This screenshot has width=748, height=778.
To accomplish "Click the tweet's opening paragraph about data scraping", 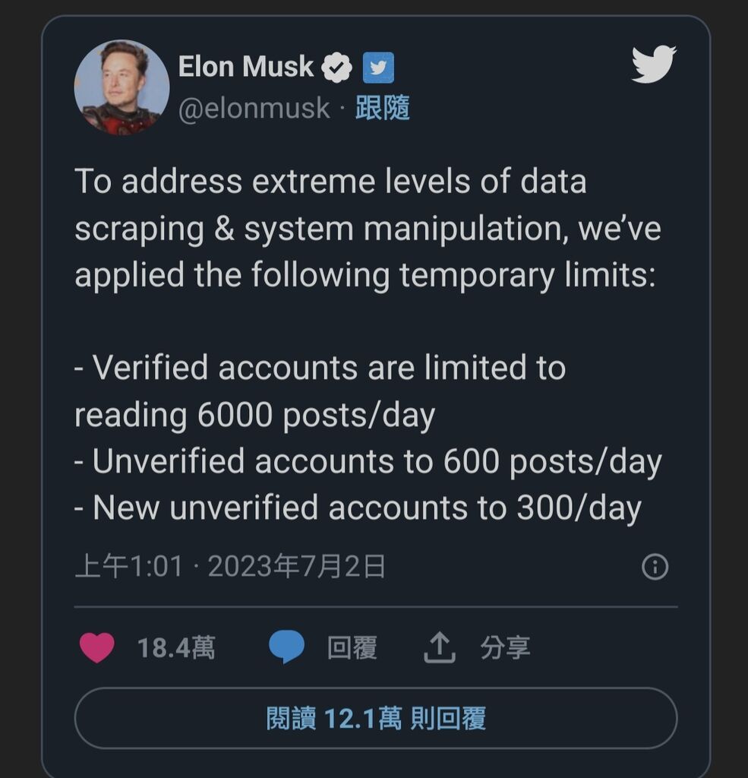I will tap(368, 229).
